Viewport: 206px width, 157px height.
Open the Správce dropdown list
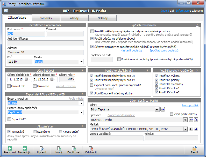(185, 120)
